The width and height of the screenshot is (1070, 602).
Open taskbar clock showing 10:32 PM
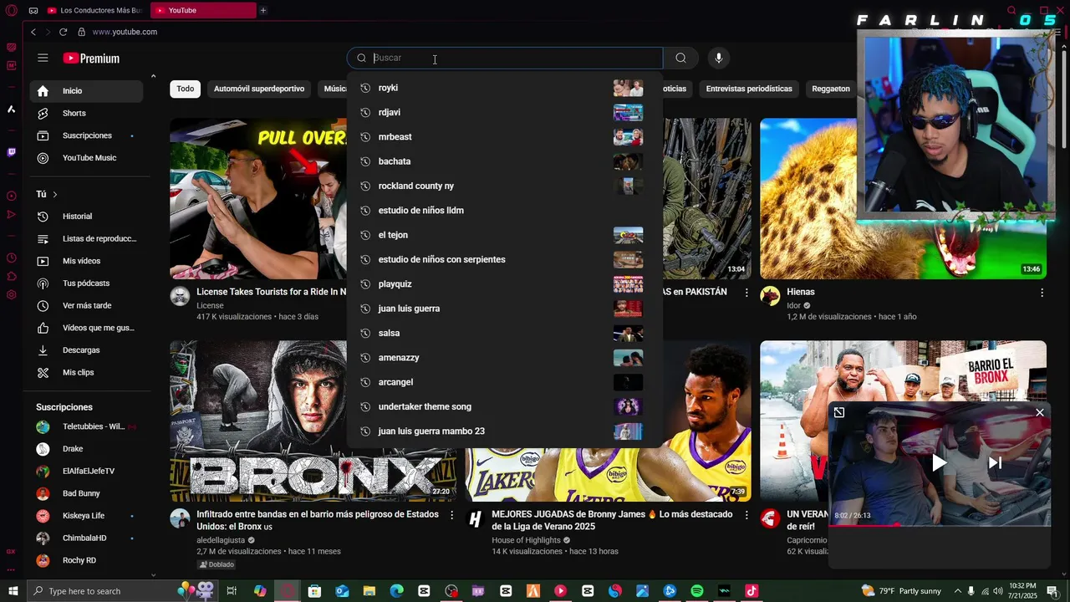pos(1022,591)
